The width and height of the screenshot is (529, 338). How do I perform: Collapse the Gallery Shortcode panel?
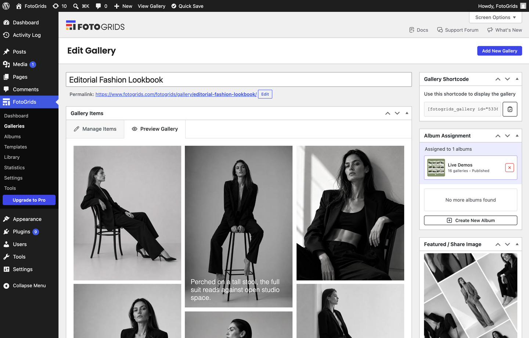point(517,79)
